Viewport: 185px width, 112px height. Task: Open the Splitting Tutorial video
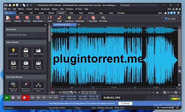click(x=13, y=65)
